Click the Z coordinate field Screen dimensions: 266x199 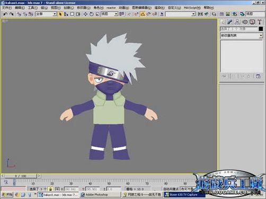[x=113, y=189]
